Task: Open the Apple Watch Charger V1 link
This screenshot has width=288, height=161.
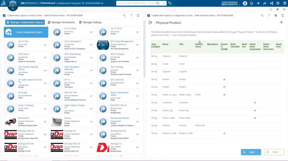Action: [75, 106]
